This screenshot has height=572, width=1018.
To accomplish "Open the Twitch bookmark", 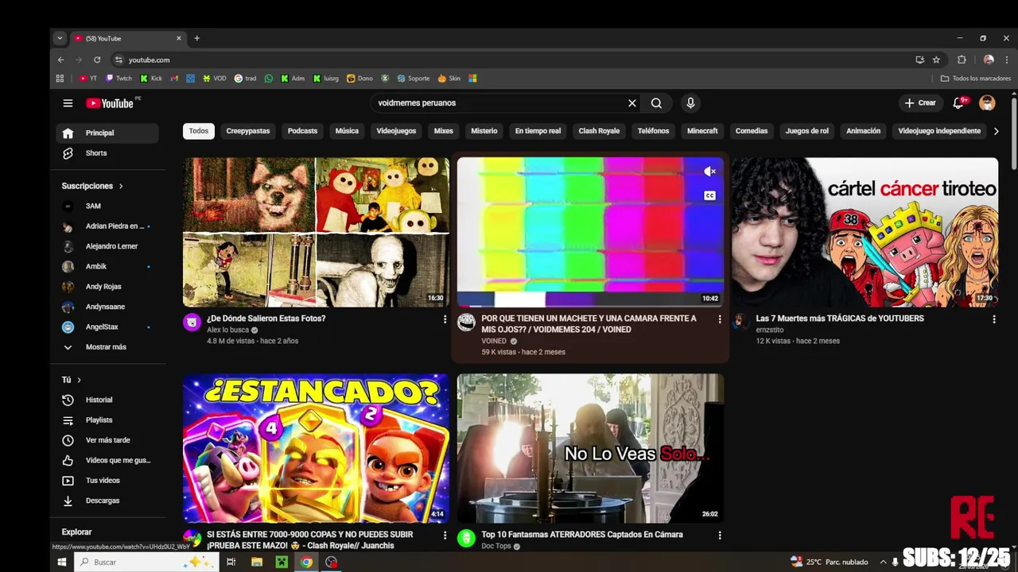I will (x=119, y=79).
